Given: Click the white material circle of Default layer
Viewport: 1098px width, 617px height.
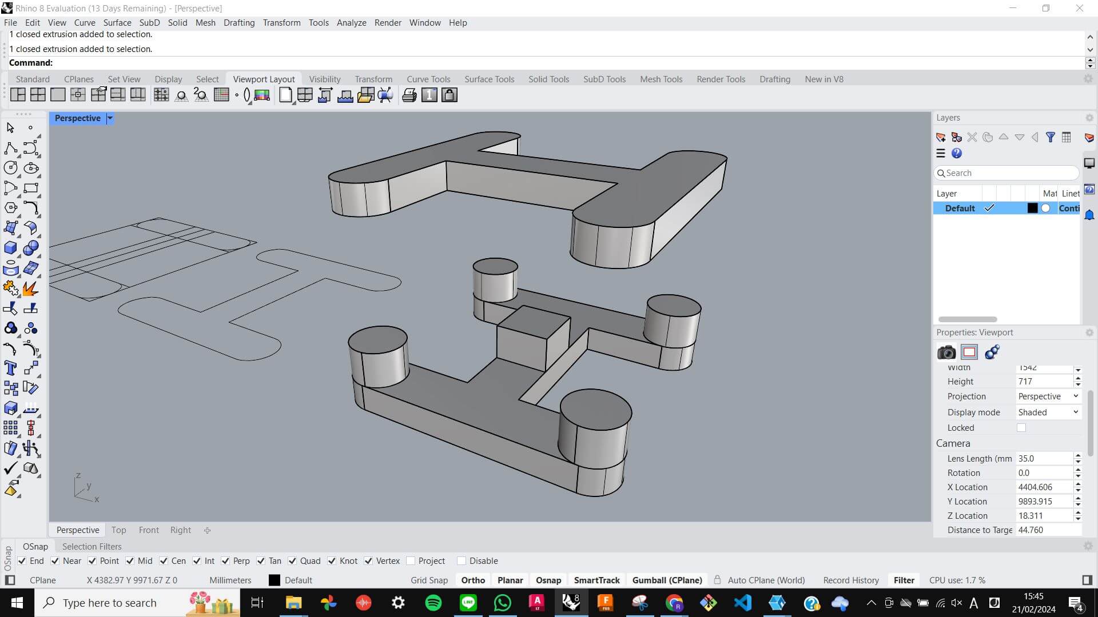Looking at the screenshot, I should coord(1046,209).
